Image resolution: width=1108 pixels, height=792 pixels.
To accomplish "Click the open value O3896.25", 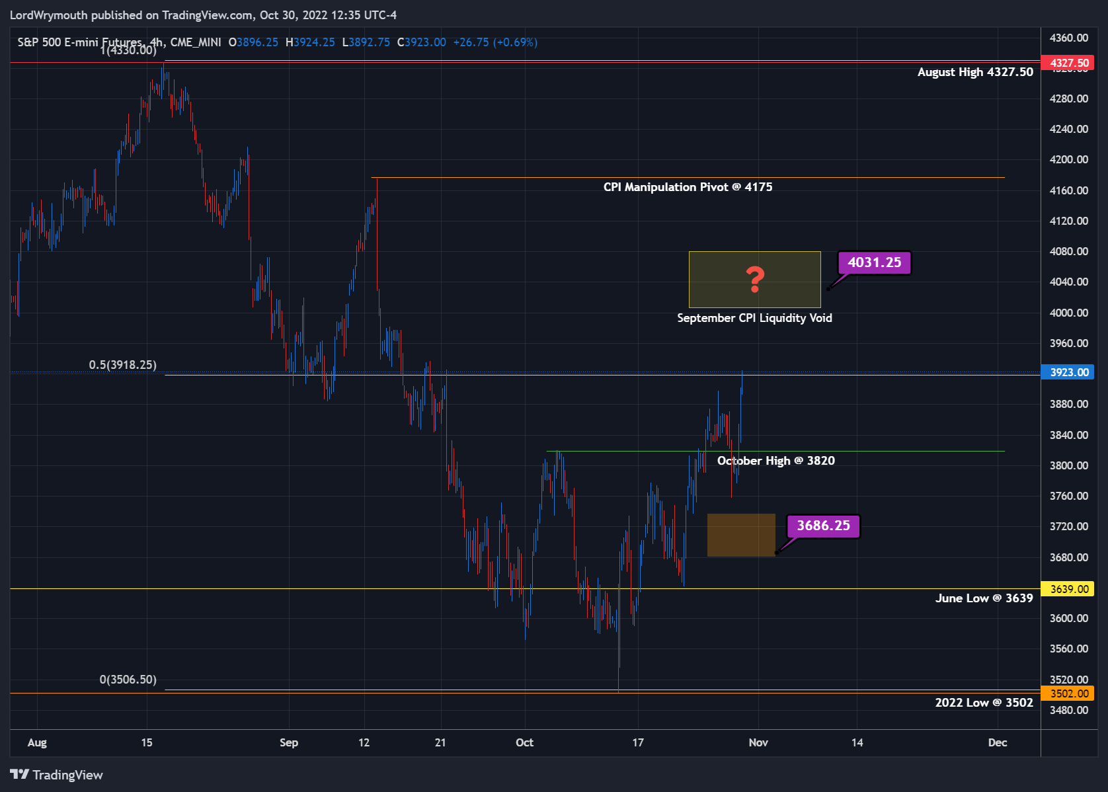I will click(x=253, y=42).
